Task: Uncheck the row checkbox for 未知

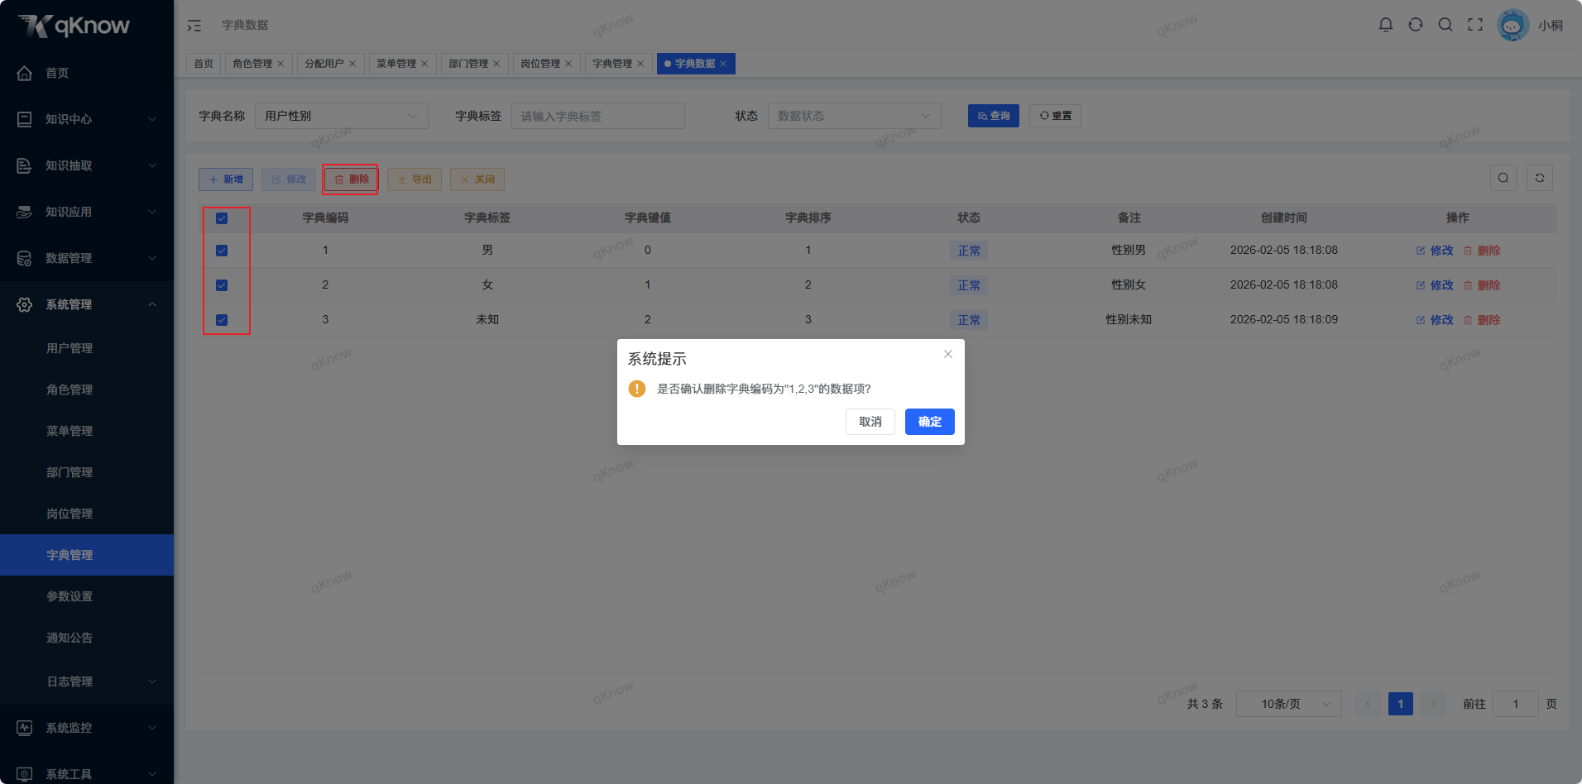Action: pyautogui.click(x=222, y=320)
